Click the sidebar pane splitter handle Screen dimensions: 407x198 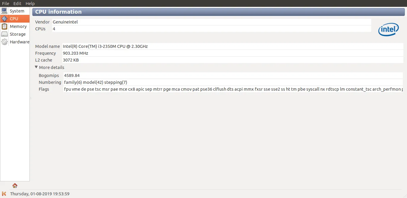[x=31, y=98]
